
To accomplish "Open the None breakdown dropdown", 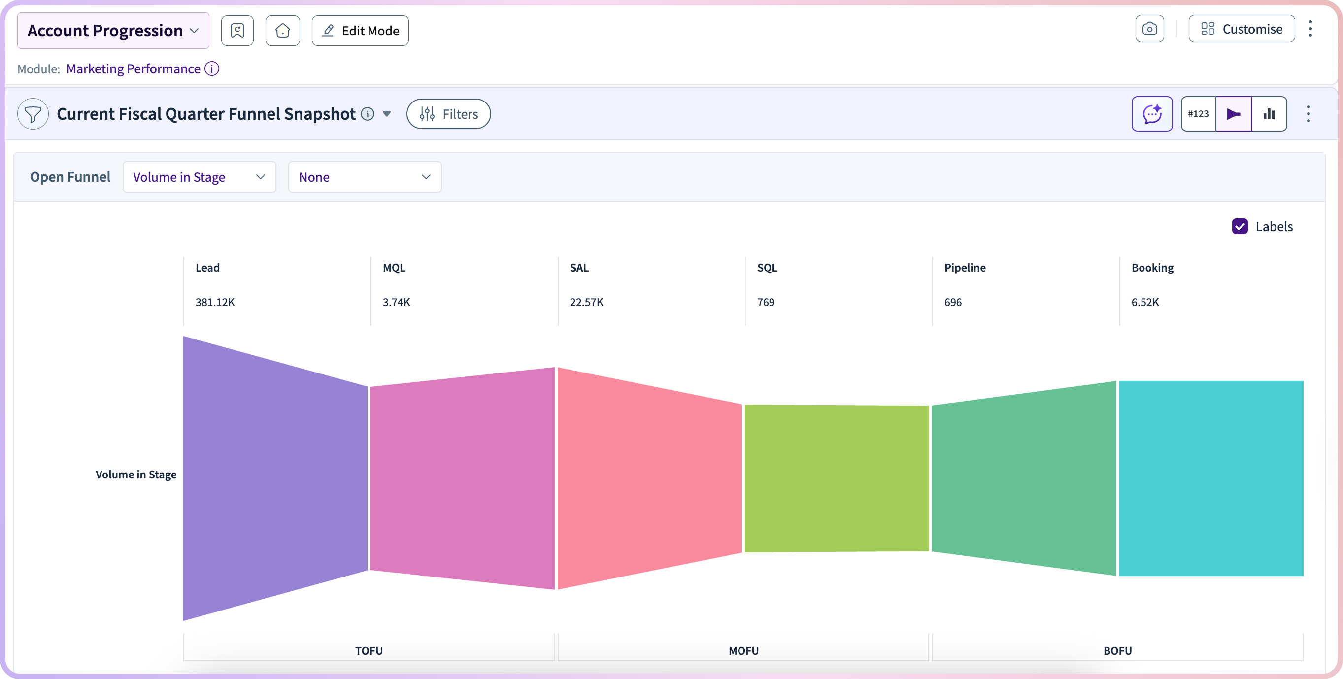I will [365, 177].
